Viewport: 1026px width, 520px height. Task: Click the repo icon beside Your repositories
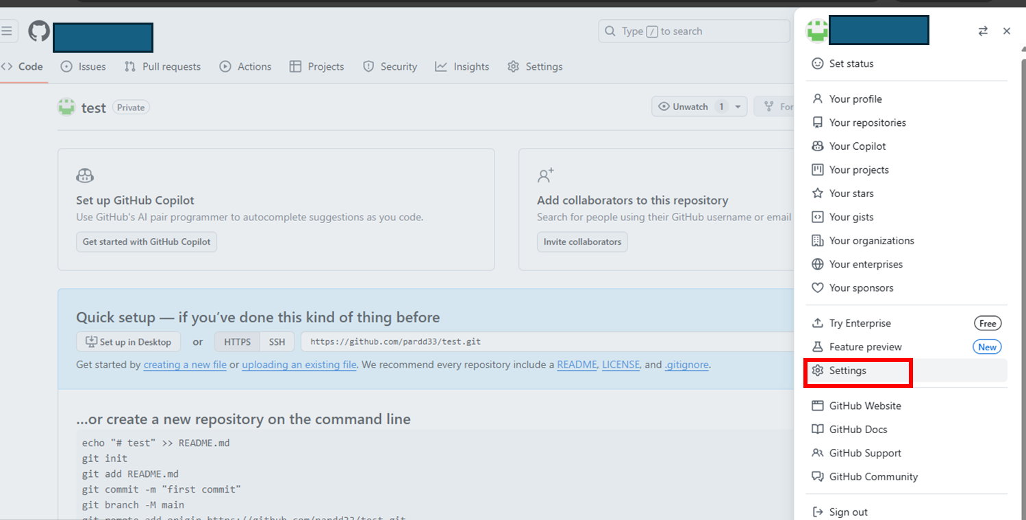click(x=817, y=122)
